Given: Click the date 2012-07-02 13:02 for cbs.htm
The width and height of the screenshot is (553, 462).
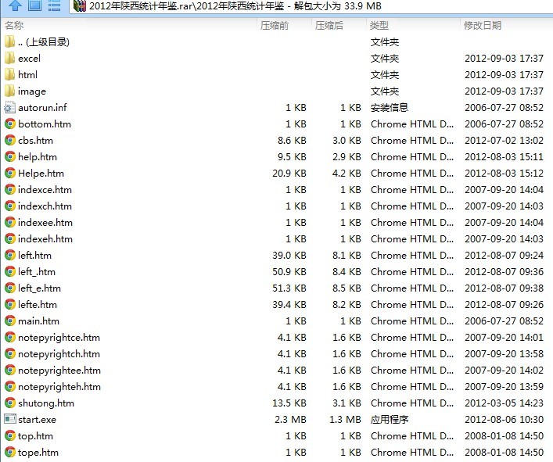Looking at the screenshot, I should pyautogui.click(x=504, y=140).
